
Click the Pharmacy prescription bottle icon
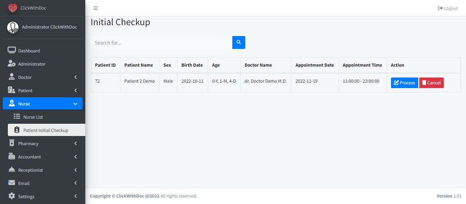12,143
